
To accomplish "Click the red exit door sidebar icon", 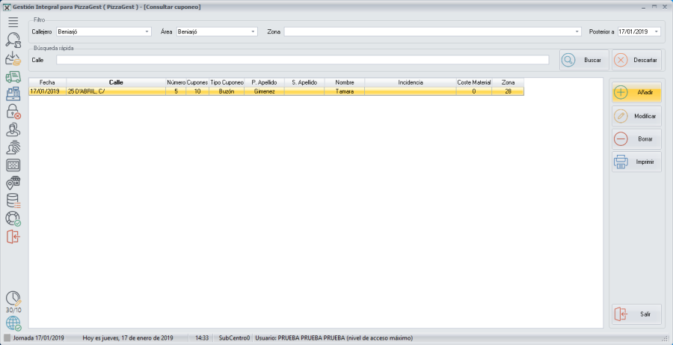I will [13, 237].
